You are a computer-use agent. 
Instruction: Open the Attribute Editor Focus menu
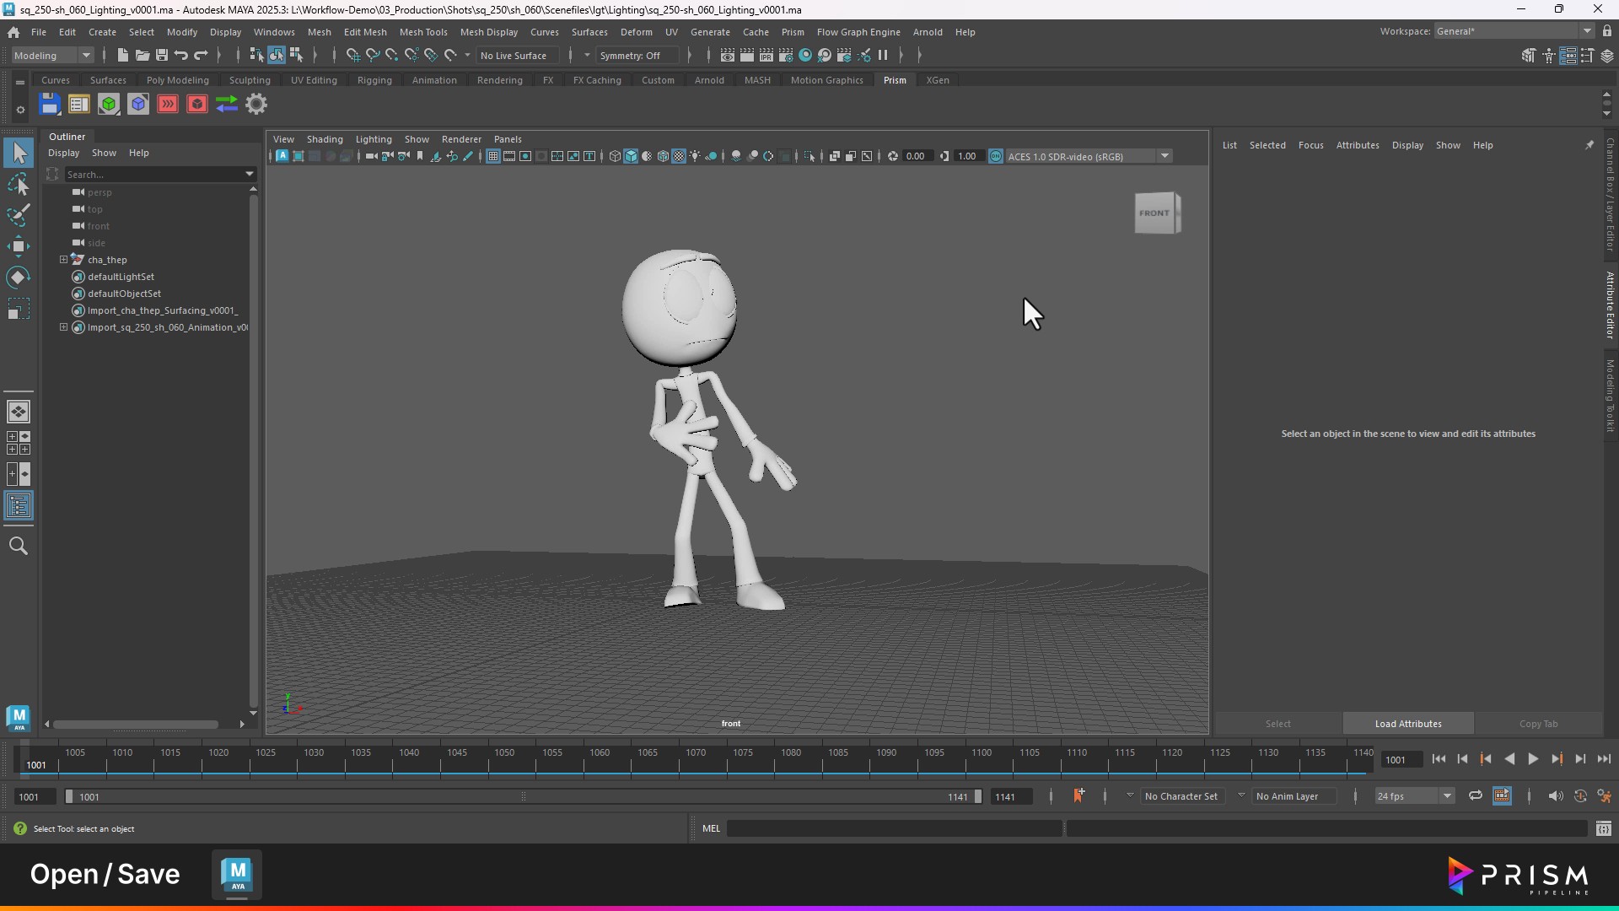coord(1310,145)
